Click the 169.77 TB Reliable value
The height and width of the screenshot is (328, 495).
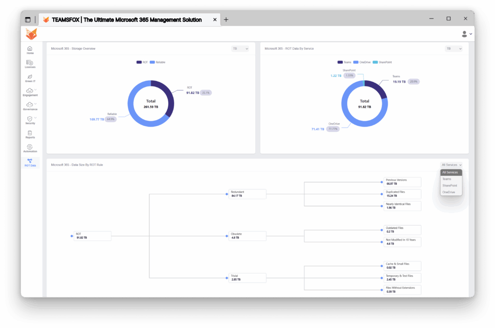[x=97, y=119]
